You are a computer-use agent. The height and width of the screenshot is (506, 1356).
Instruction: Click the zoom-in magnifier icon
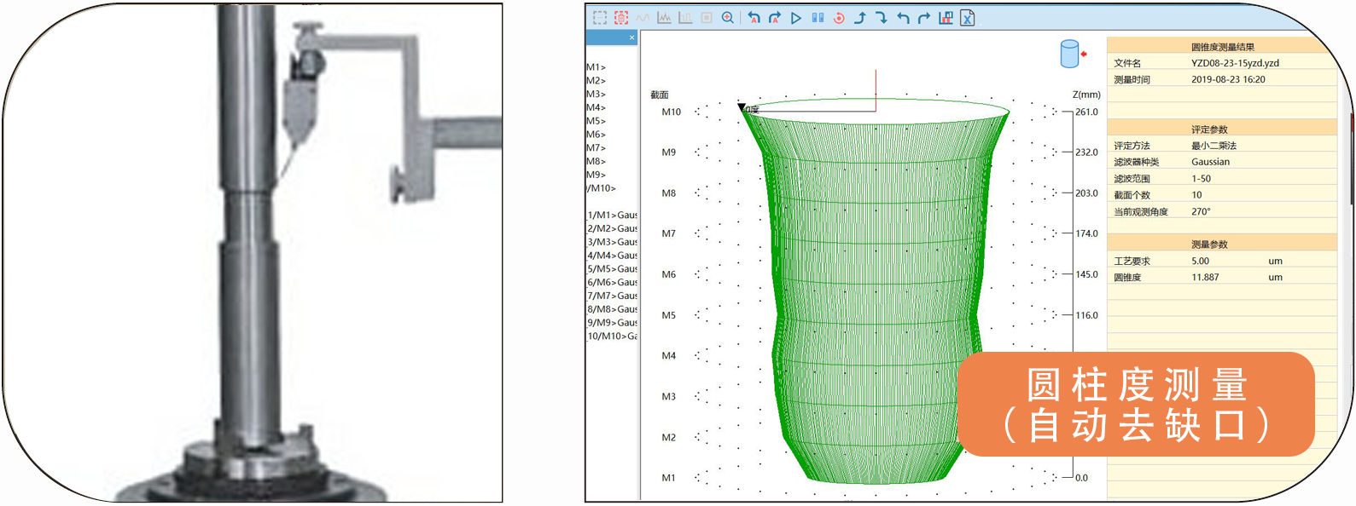coord(728,18)
